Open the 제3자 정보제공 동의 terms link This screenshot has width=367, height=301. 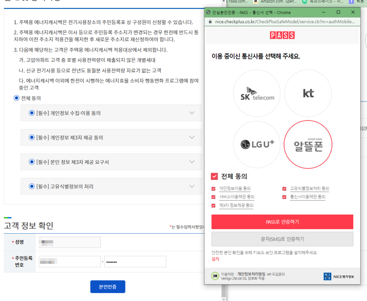coord(236,205)
